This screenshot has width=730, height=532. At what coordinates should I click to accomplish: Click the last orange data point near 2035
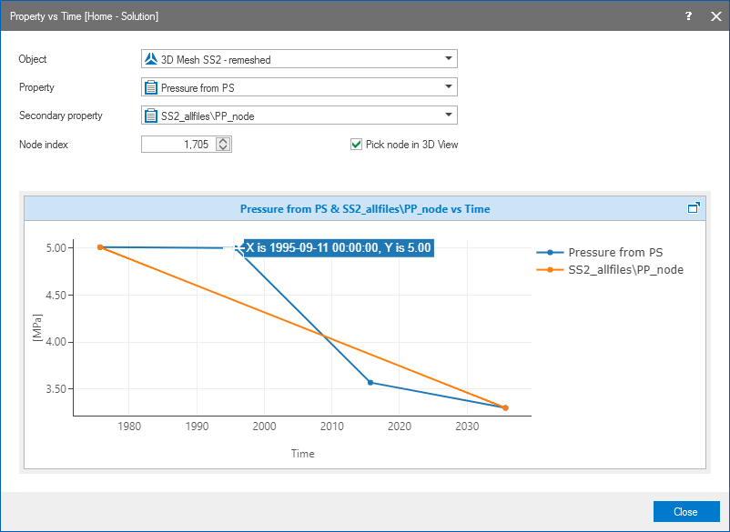(x=505, y=407)
